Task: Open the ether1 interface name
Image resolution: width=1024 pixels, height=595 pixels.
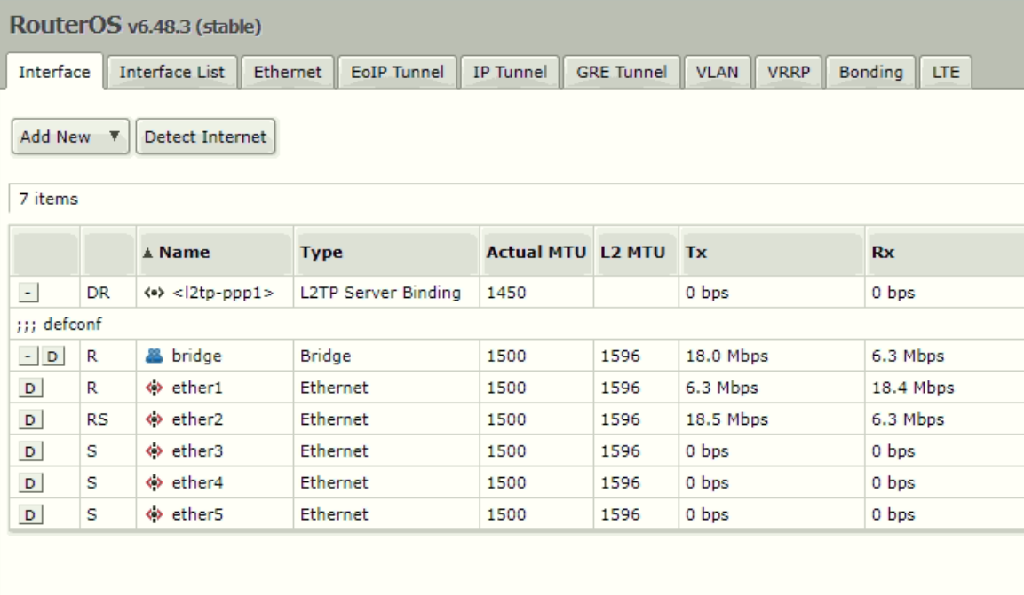Action: (197, 388)
